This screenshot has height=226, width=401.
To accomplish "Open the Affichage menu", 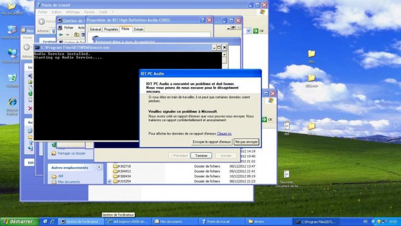I will [73, 12].
